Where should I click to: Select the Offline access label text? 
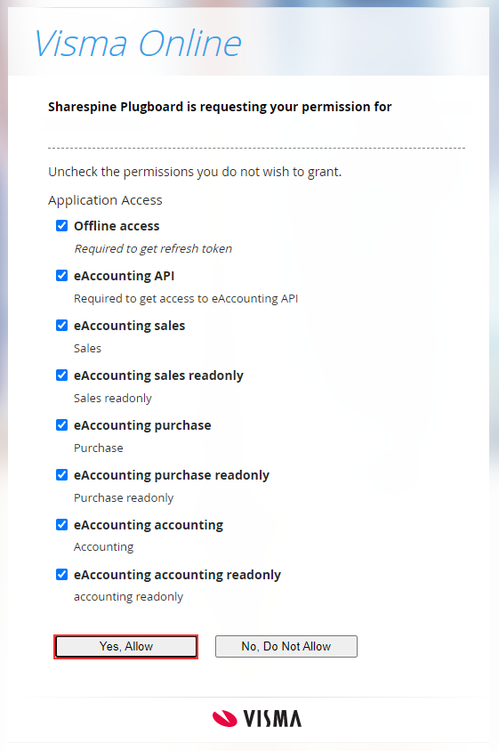tap(117, 226)
